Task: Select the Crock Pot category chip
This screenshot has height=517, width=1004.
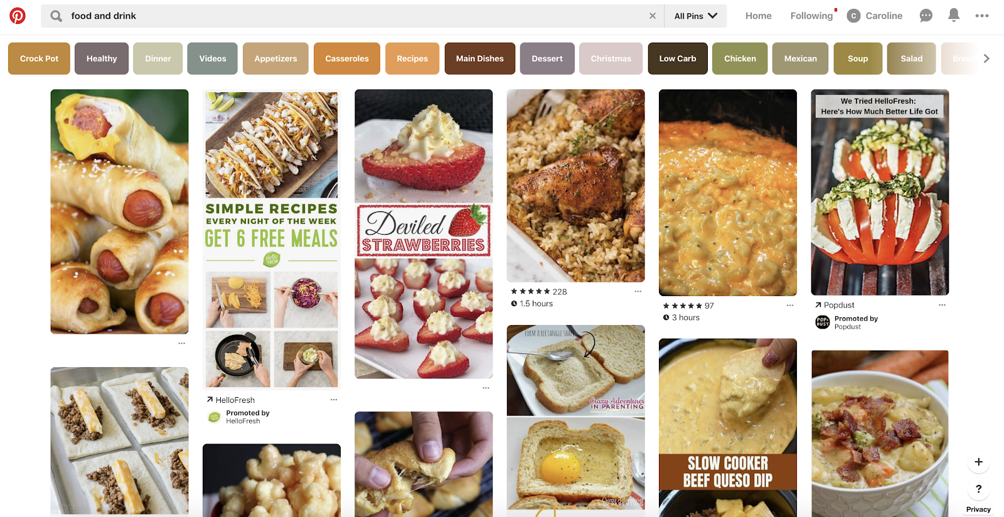Action: point(39,58)
